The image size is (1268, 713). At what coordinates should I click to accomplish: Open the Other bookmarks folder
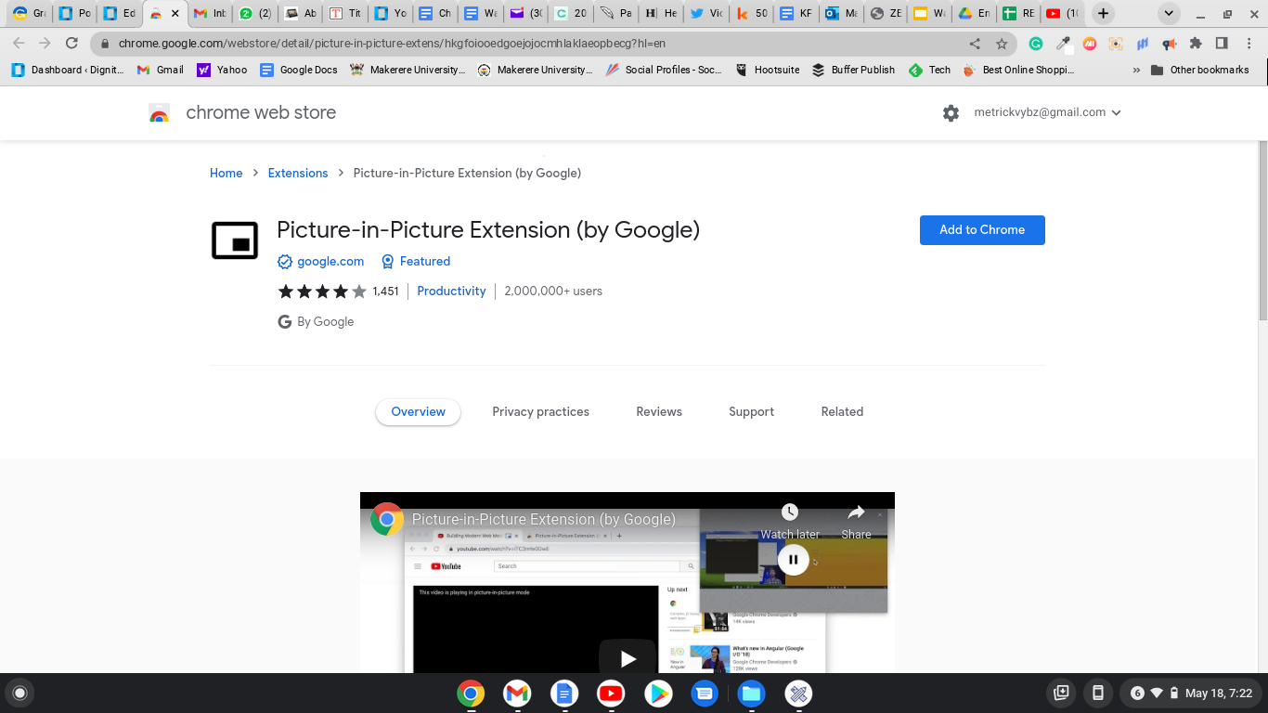coord(1199,70)
